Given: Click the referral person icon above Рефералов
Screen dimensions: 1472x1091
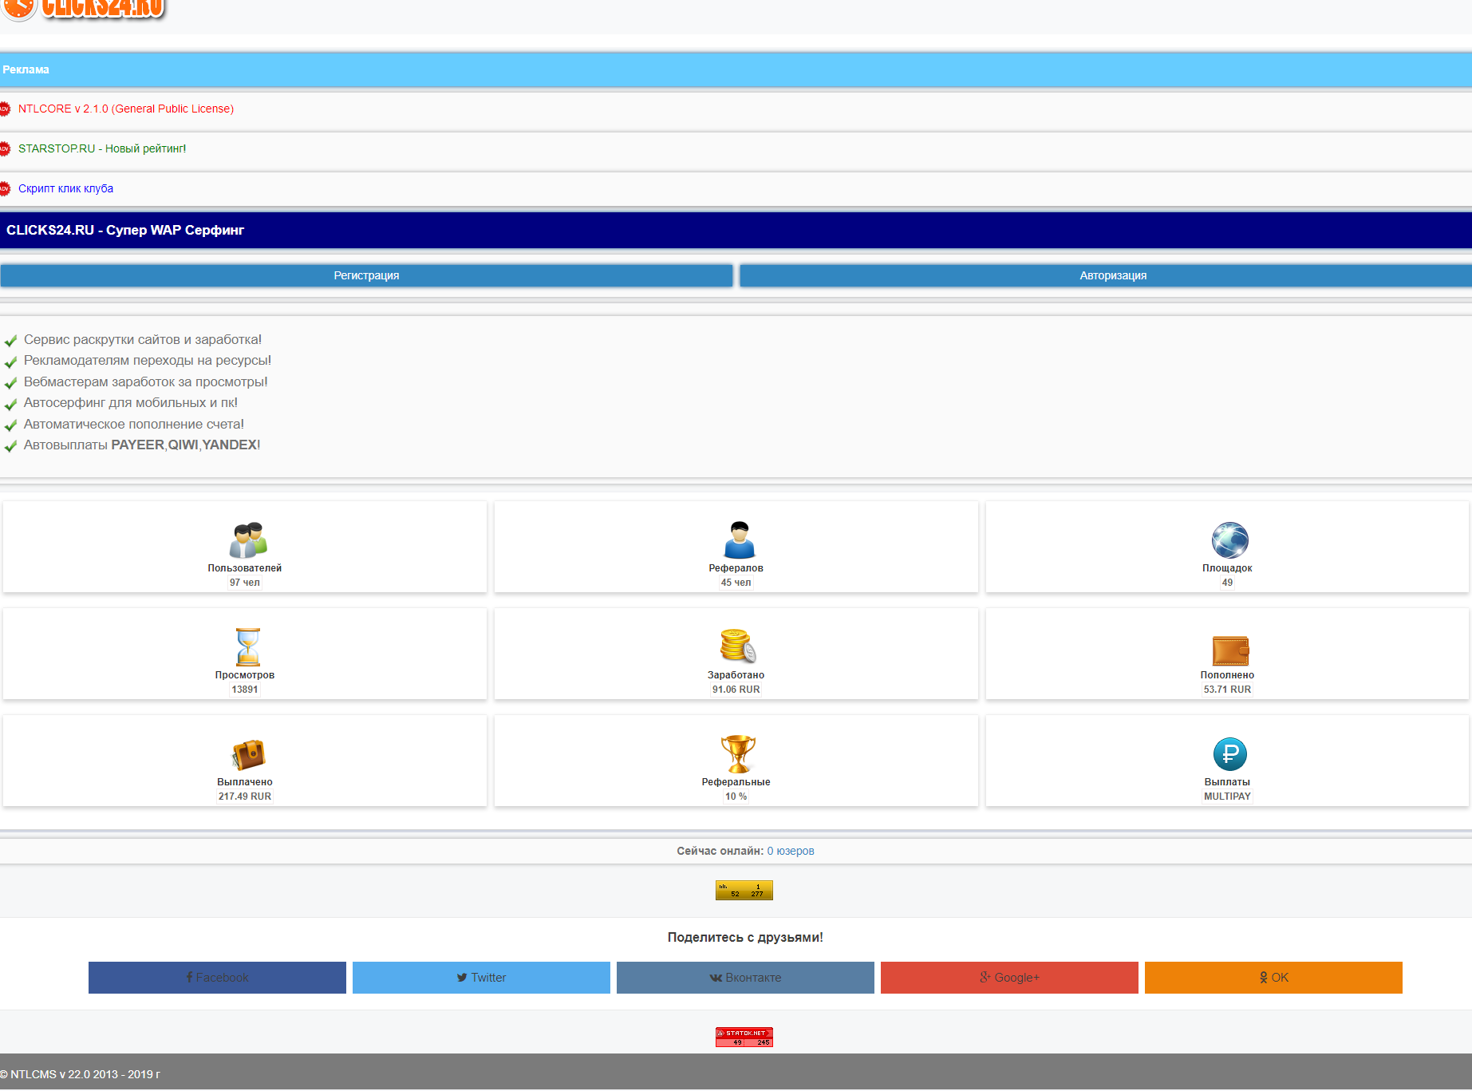Looking at the screenshot, I should pyautogui.click(x=739, y=540).
